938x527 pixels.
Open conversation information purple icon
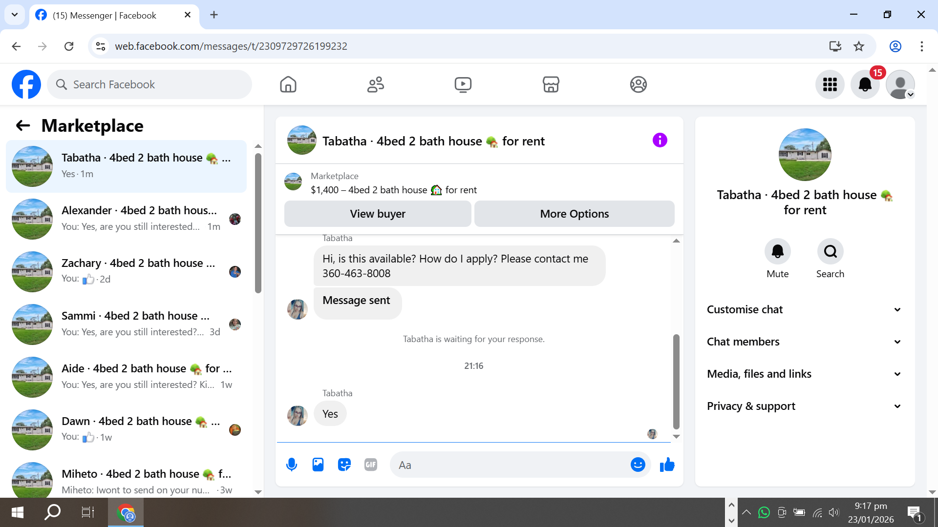point(660,141)
